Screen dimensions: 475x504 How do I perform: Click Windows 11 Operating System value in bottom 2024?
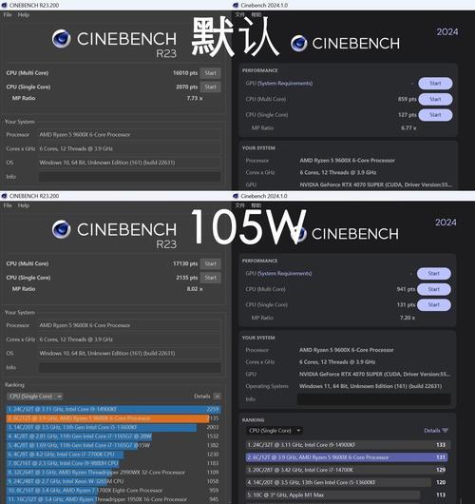pyautogui.click(x=370, y=386)
